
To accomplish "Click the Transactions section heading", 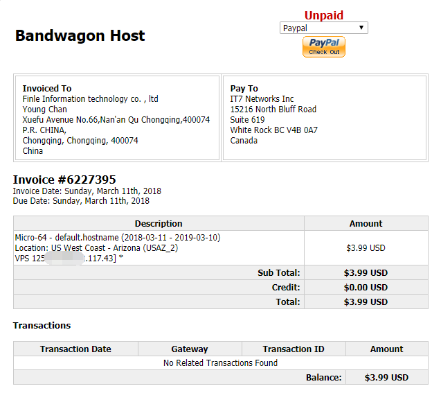I will coord(42,325).
